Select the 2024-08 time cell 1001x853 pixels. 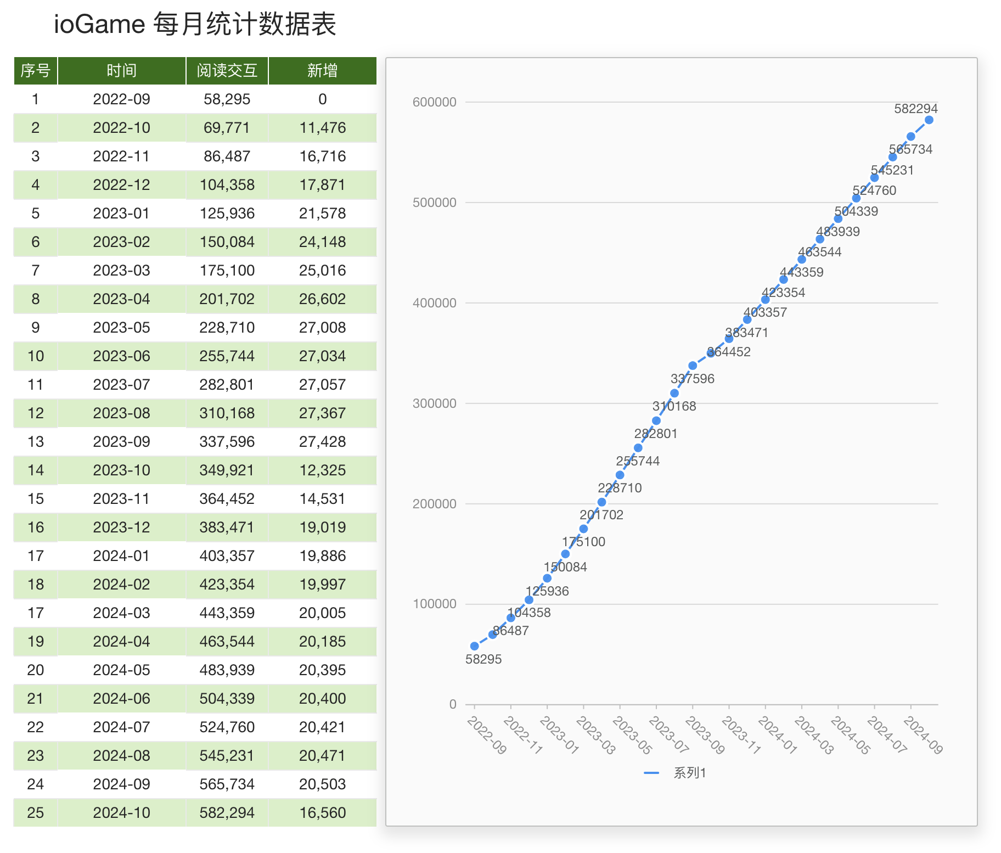tap(122, 756)
